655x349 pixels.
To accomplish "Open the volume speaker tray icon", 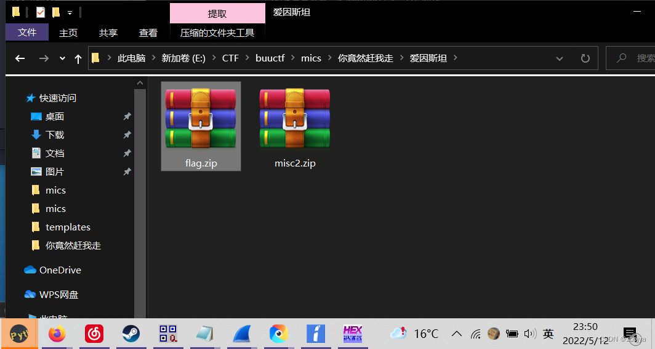I will [530, 334].
